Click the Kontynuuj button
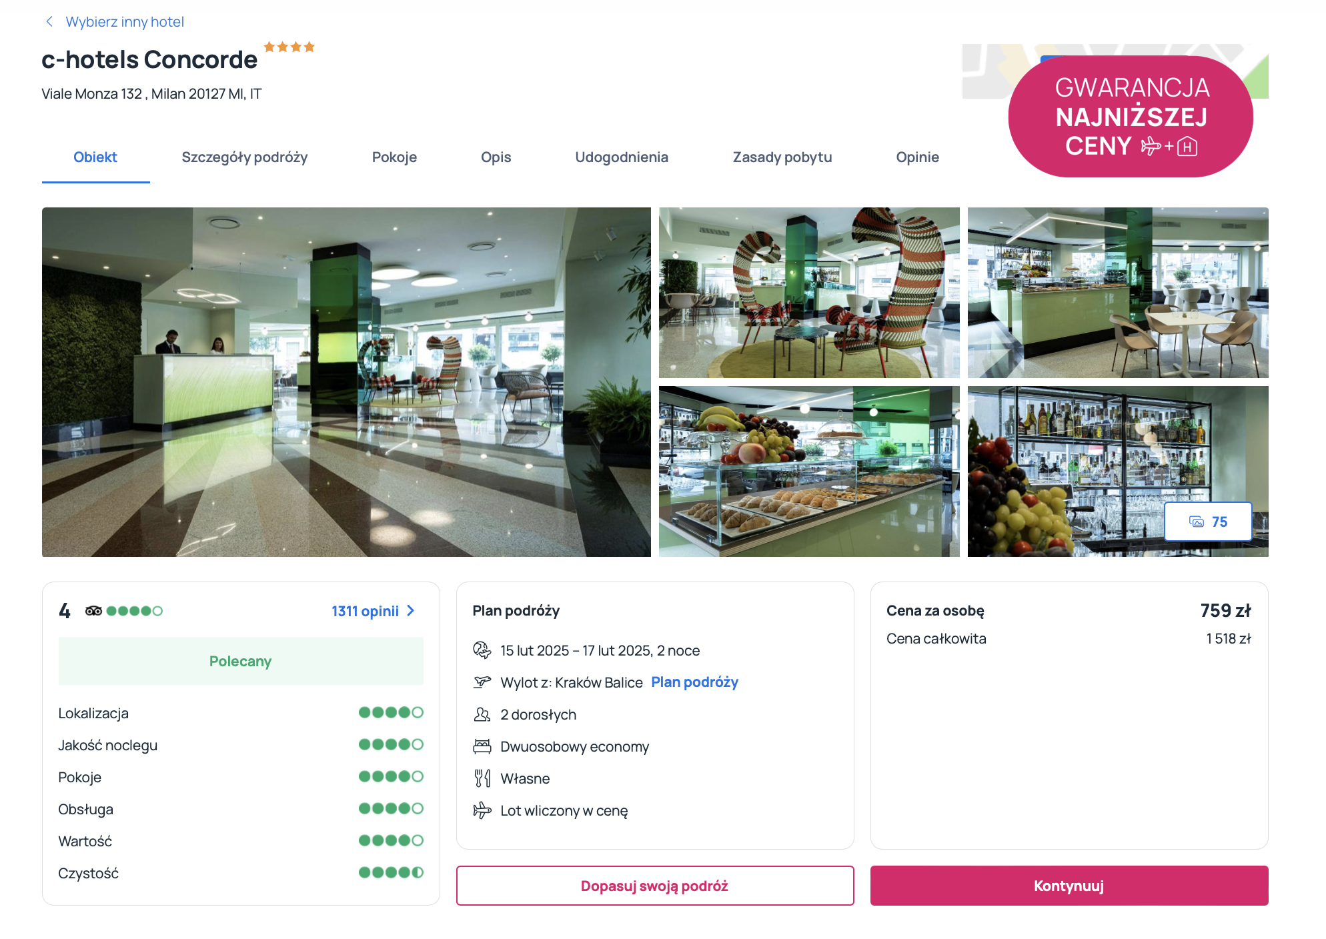 (x=1069, y=886)
